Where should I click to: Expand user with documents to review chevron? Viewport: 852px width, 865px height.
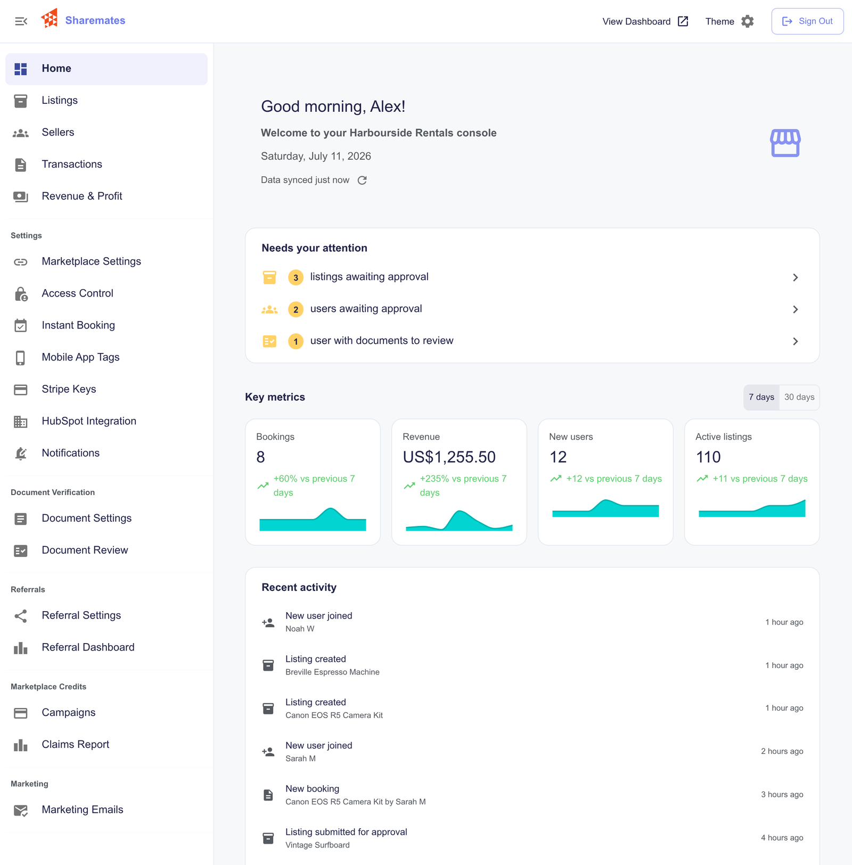point(795,341)
